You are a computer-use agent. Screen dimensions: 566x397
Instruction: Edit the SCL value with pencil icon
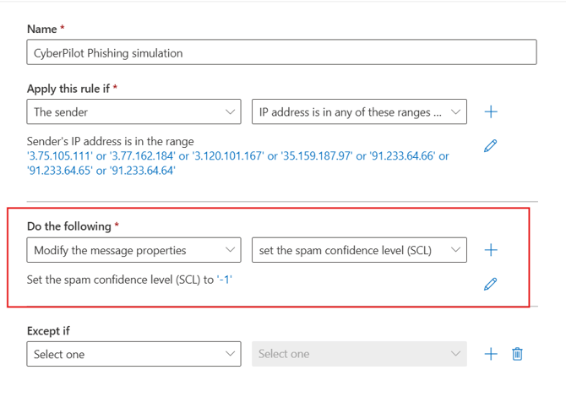click(x=490, y=284)
